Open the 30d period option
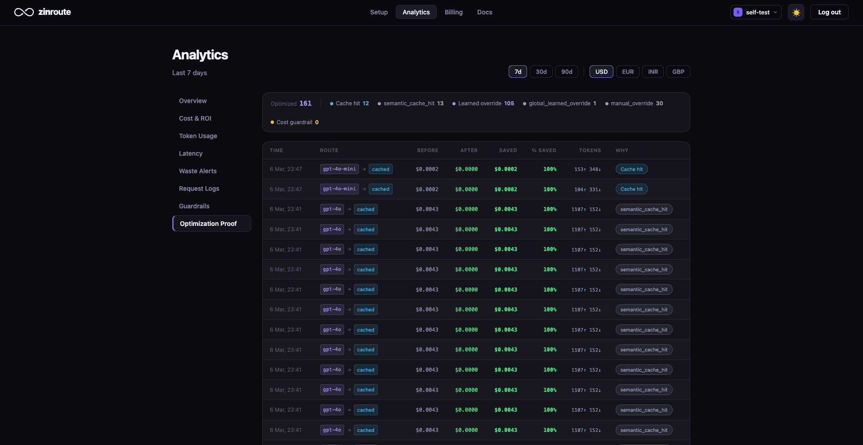Viewport: 863px width, 445px height. 541,72
